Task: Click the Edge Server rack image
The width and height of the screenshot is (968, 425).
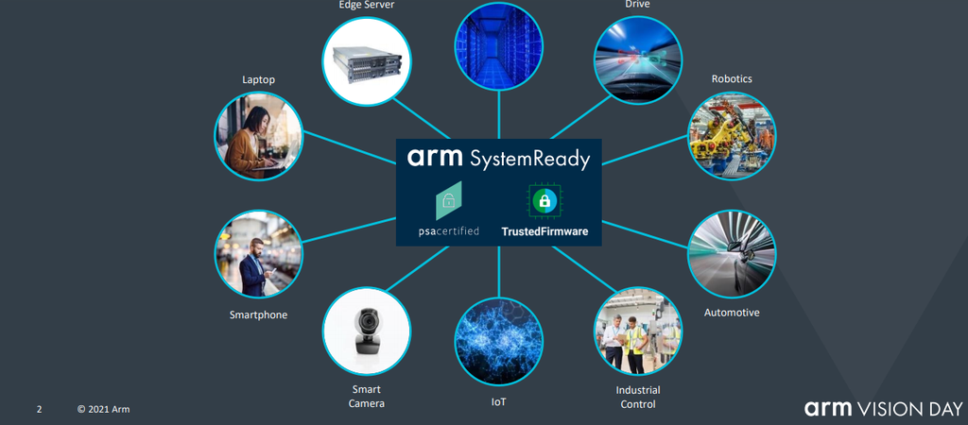Action: 367,61
